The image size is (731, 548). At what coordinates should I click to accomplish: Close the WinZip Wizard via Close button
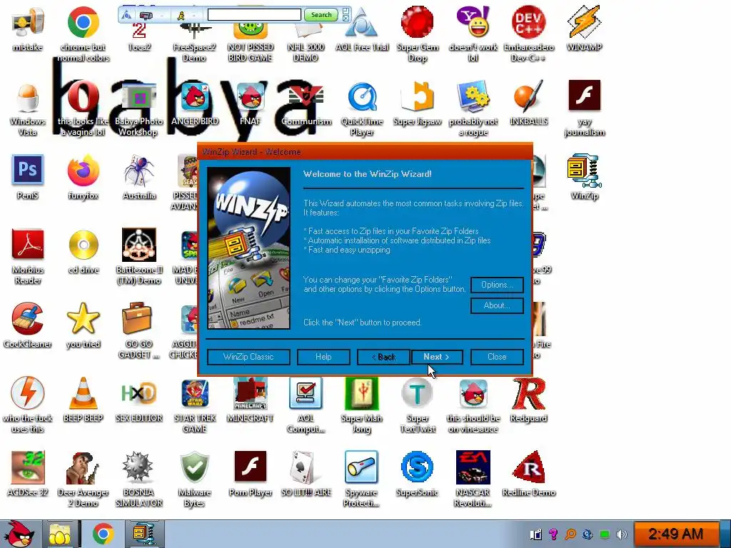click(497, 357)
